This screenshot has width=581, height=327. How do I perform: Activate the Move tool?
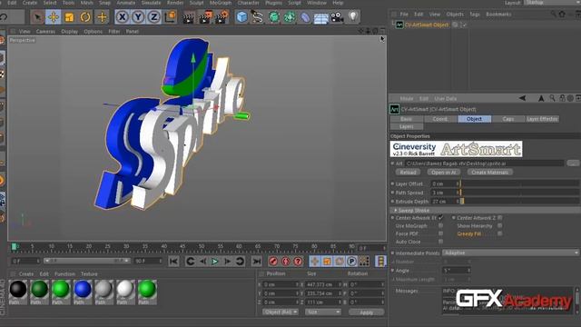[54, 17]
